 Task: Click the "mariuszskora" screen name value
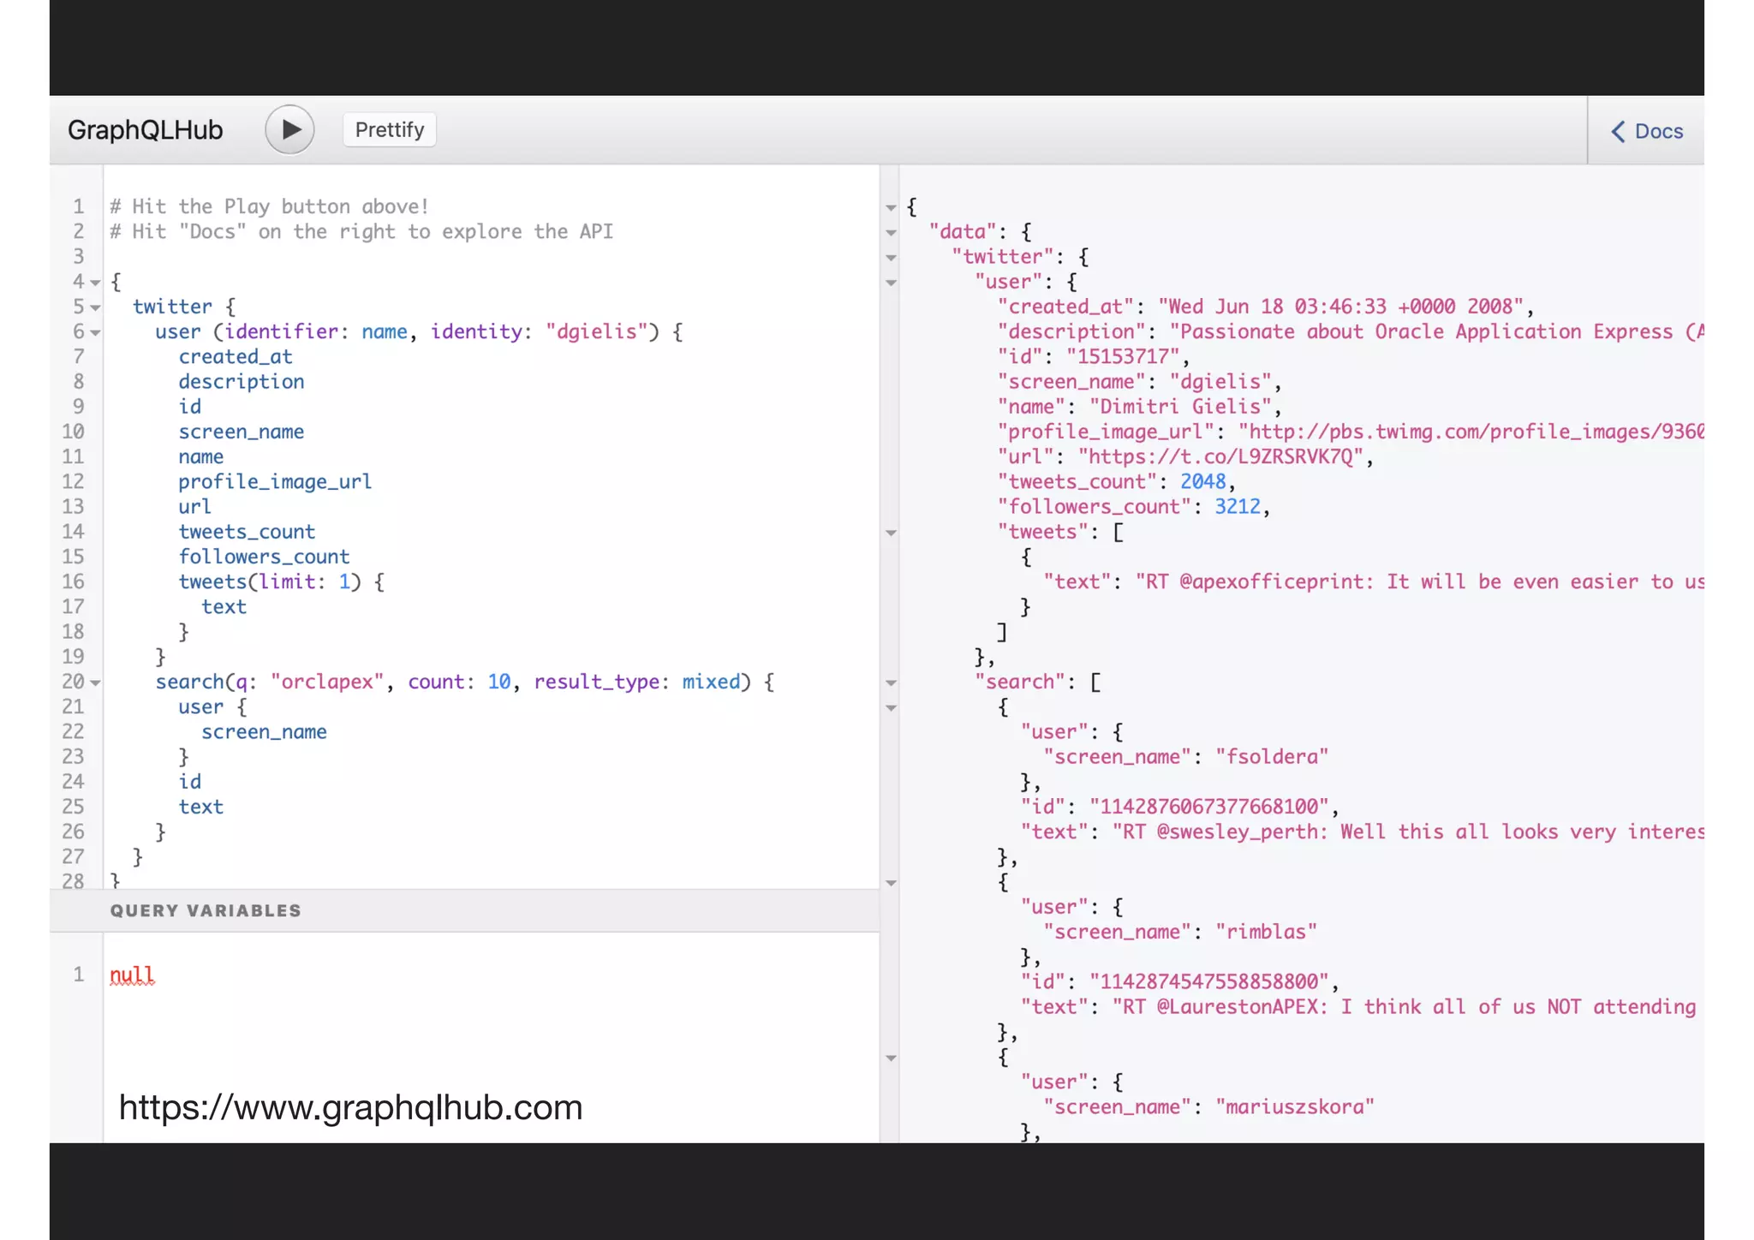tap(1295, 1106)
